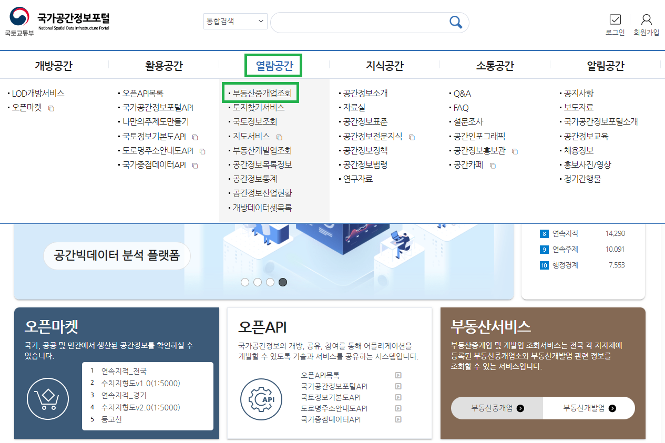Select the fourth carousel indicator dot

[282, 282]
